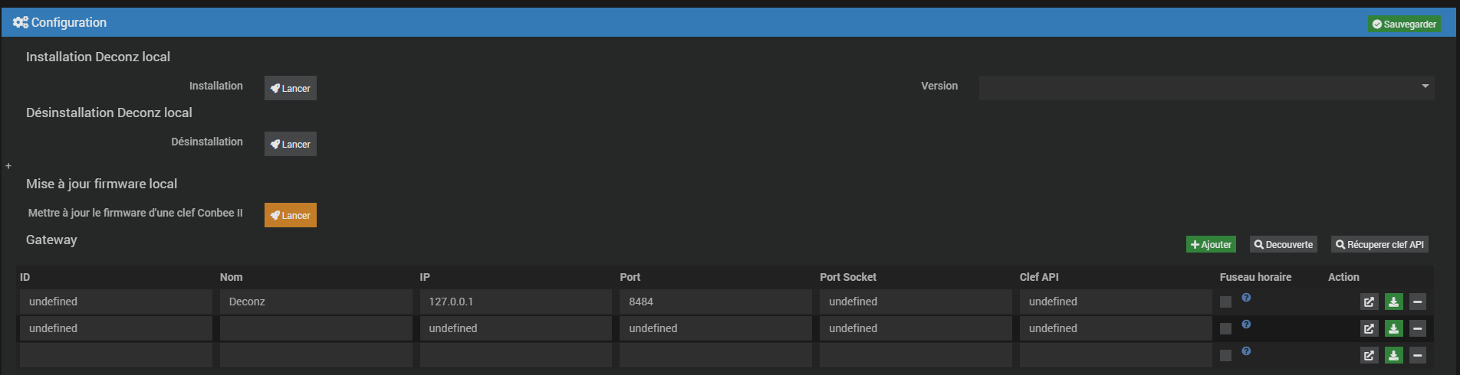Click the green download icon in the third row
Image resolution: width=1460 pixels, height=375 pixels.
(x=1393, y=355)
